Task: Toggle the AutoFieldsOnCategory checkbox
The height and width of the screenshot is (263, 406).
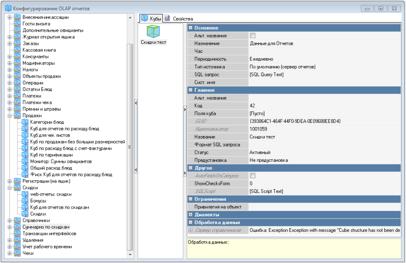Action: tap(253, 176)
